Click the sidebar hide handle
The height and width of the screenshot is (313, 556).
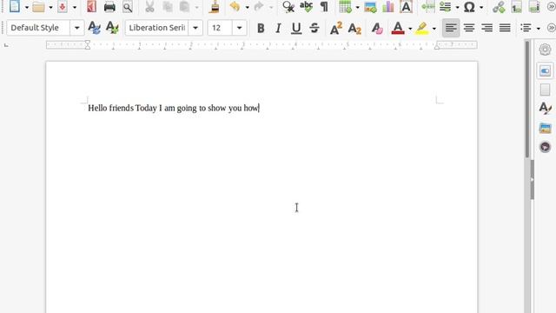point(532,180)
